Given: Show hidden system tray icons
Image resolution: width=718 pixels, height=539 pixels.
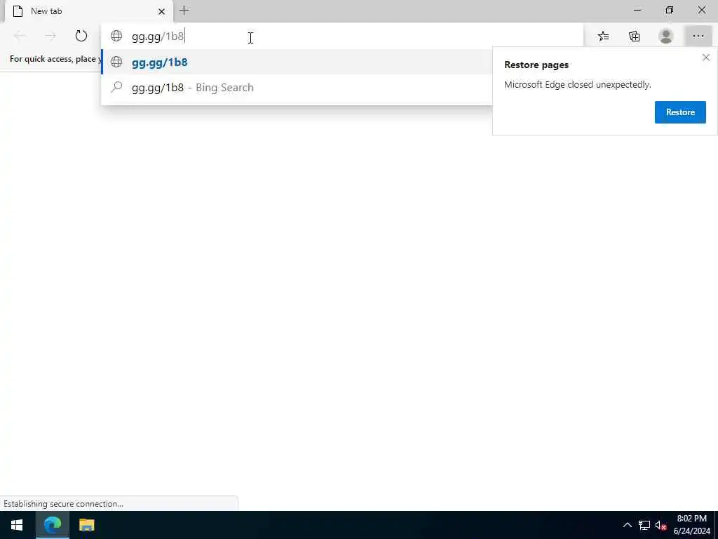Looking at the screenshot, I should point(628,525).
